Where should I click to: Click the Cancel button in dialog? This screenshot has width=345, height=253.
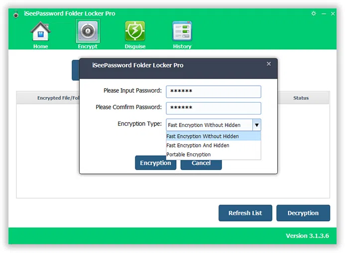(x=201, y=164)
